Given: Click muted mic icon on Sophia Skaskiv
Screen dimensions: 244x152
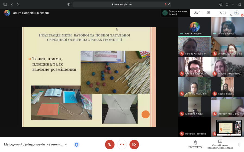Looking at the screenshot, I should tap(215, 94).
